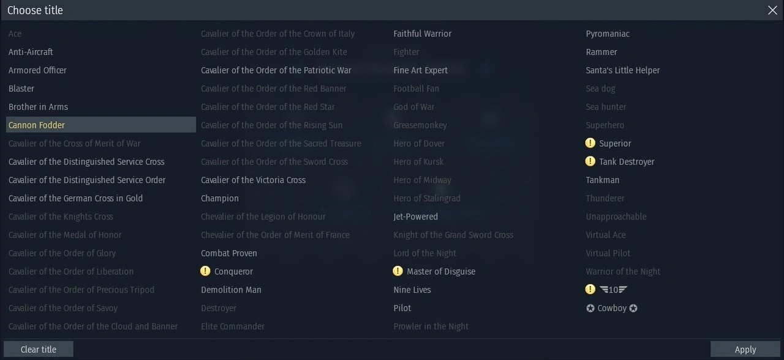The height and width of the screenshot is (360, 784).
Task: Select the Pyromaniac title
Action: coord(608,34)
